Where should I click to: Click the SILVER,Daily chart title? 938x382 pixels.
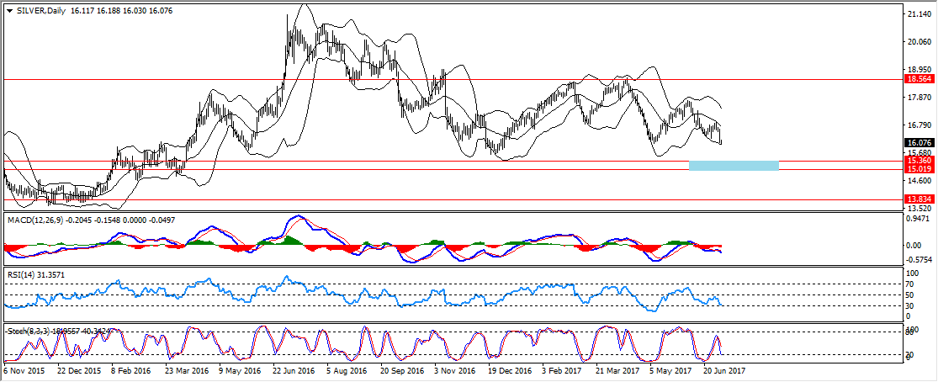(x=43, y=10)
